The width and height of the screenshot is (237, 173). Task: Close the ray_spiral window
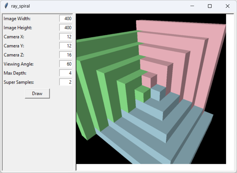(228, 6)
